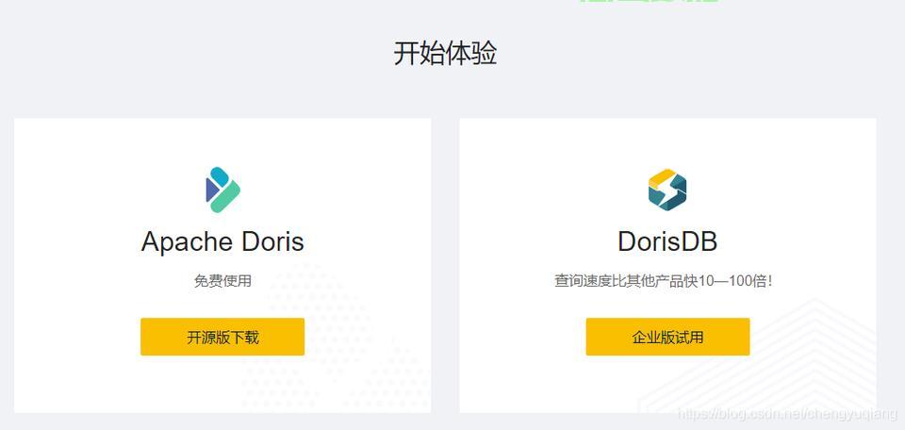Click the blue triangle in Doris logo

pyautogui.click(x=212, y=190)
